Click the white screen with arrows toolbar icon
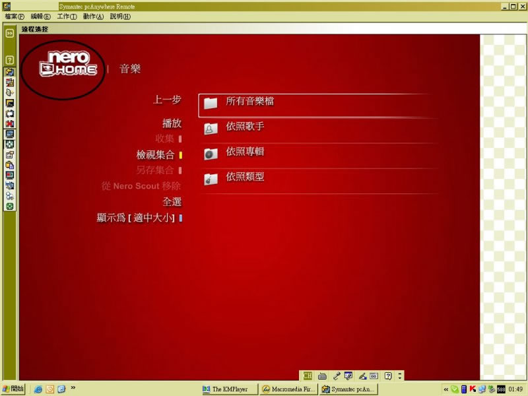The height and width of the screenshot is (396, 528). pyautogui.click(x=10, y=114)
